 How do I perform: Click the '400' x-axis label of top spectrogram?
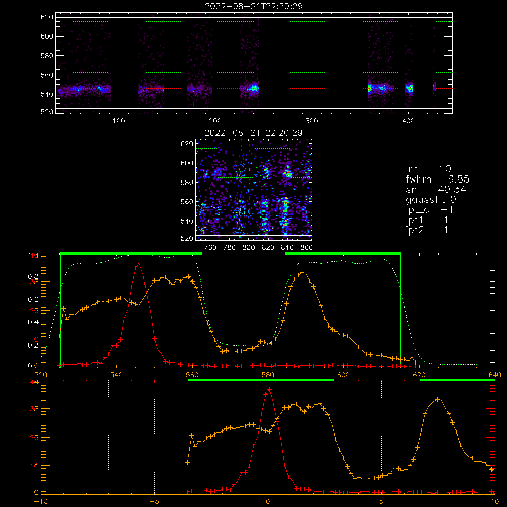click(x=408, y=121)
